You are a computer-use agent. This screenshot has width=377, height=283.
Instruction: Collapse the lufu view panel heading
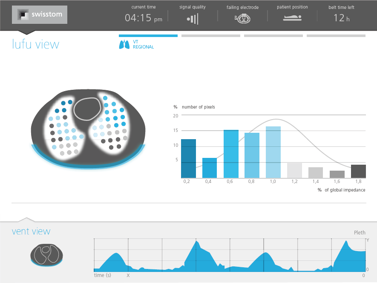[x=35, y=44]
